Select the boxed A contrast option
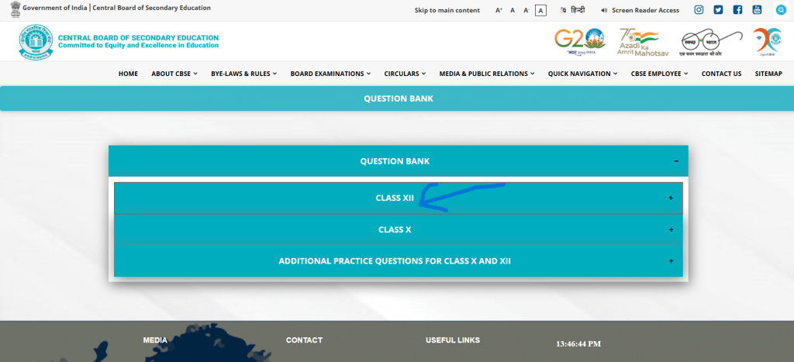The height and width of the screenshot is (362, 794). (x=540, y=10)
